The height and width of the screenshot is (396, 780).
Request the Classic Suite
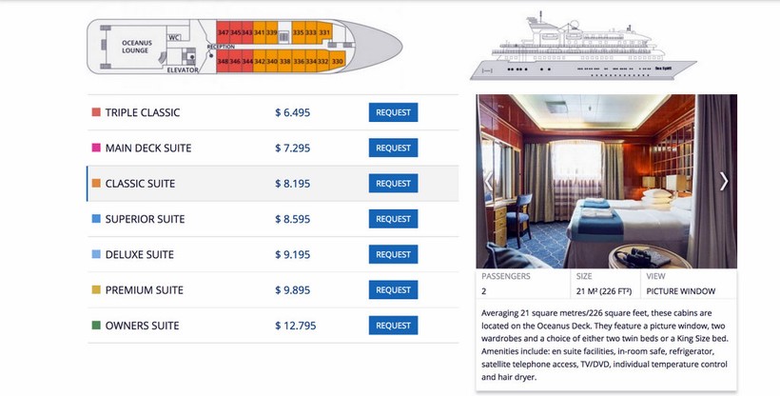393,184
